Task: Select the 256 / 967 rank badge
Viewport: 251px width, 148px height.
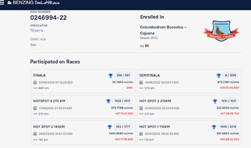Action: pyautogui.click(x=123, y=75)
